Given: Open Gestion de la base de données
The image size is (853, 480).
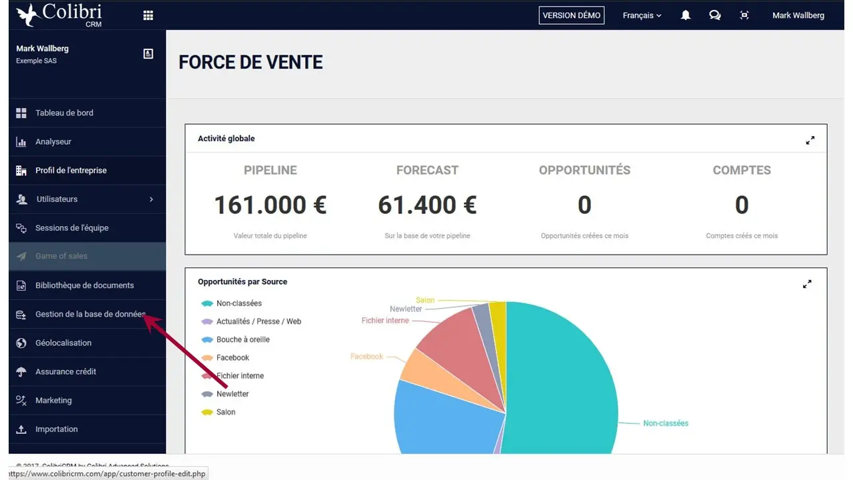Looking at the screenshot, I should point(87,315).
